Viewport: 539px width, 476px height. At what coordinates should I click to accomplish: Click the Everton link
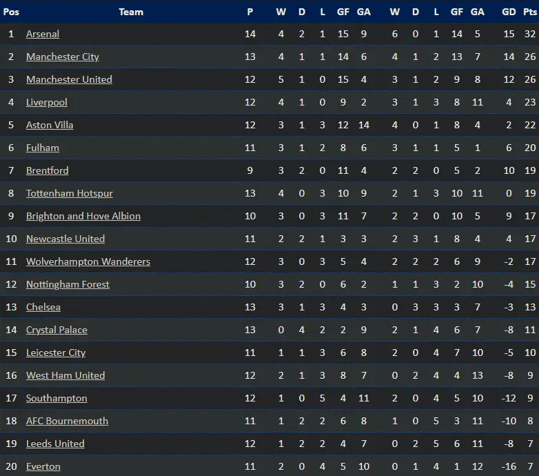click(x=43, y=466)
